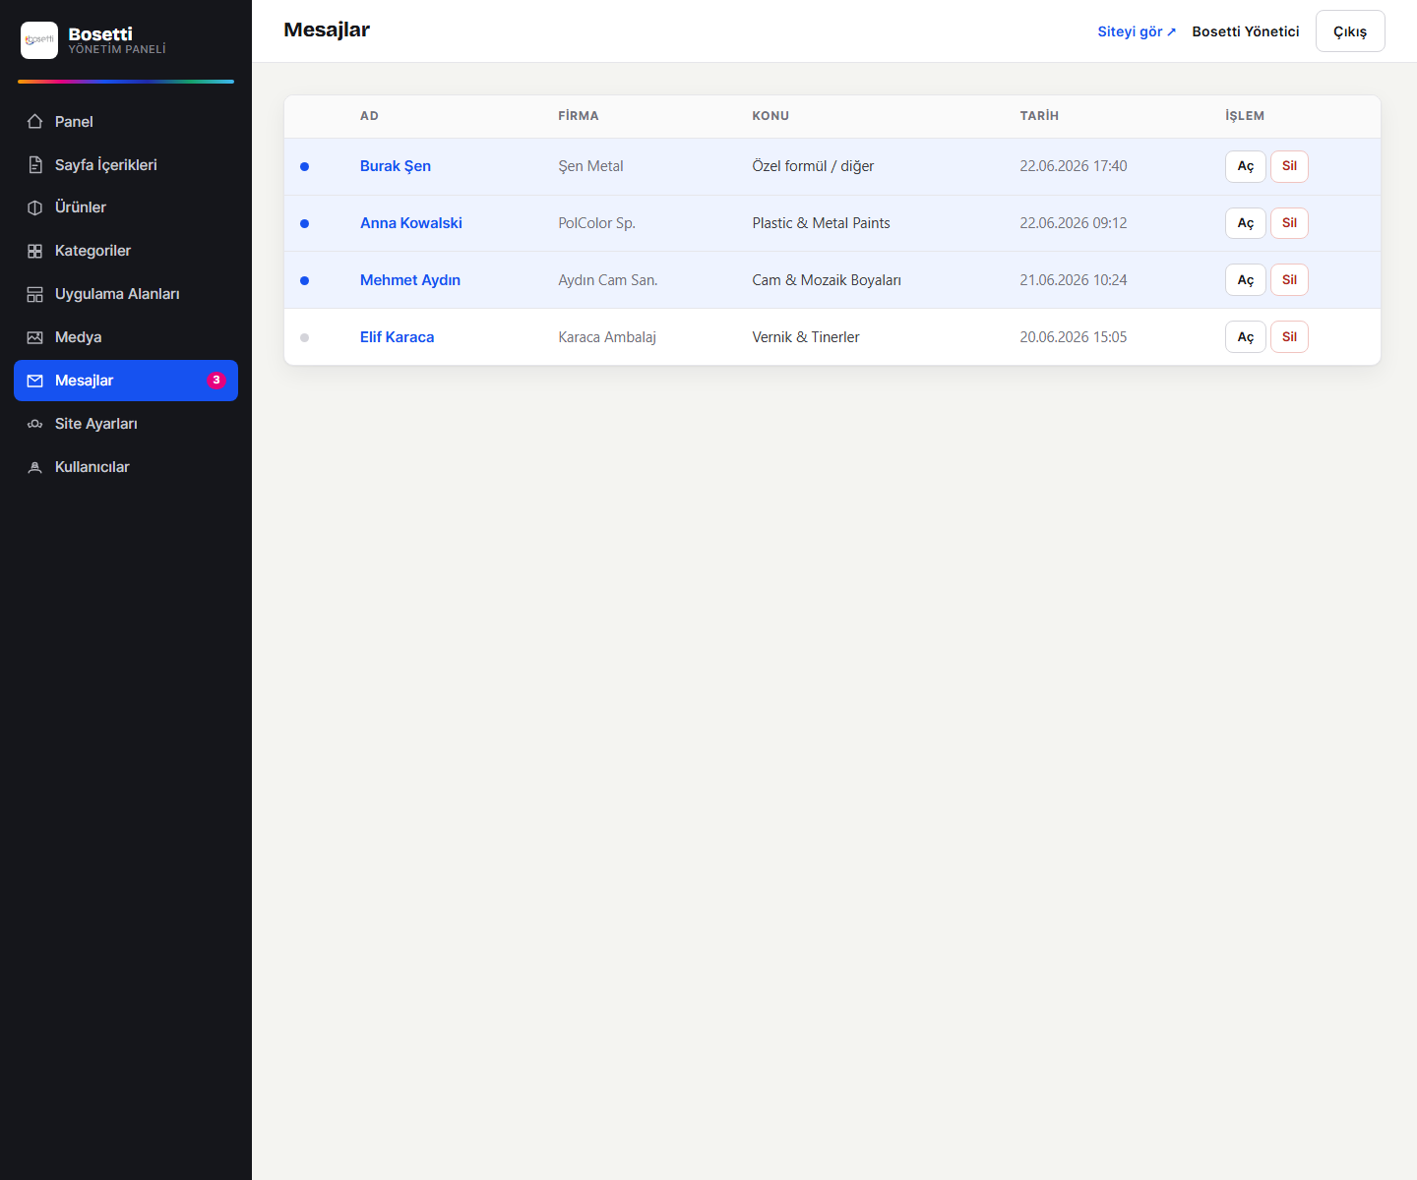Navigate to Kategoriler
This screenshot has width=1417, height=1180.
tap(126, 251)
